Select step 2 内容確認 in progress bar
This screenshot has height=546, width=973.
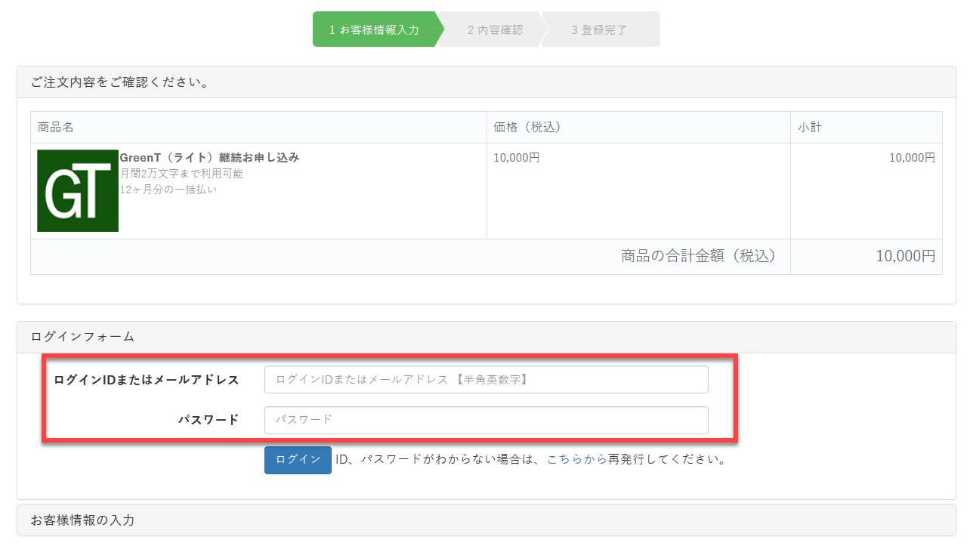(x=495, y=30)
